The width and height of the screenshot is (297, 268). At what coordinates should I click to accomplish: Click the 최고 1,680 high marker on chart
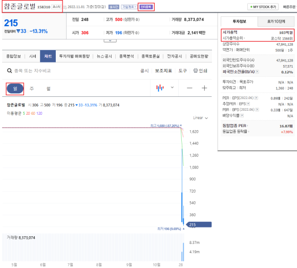[x=166, y=126]
